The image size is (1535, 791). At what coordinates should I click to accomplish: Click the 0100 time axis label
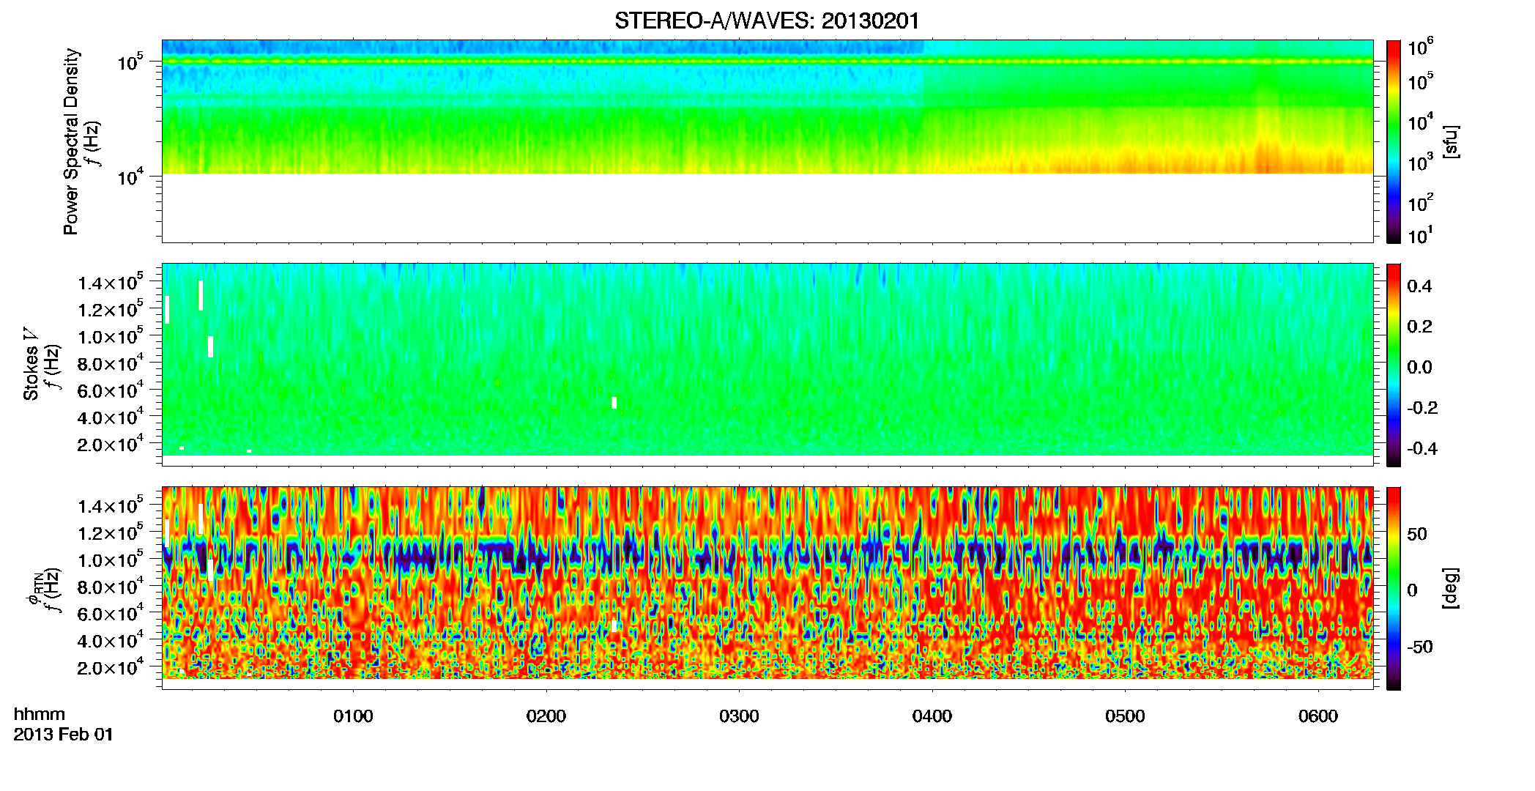353,716
